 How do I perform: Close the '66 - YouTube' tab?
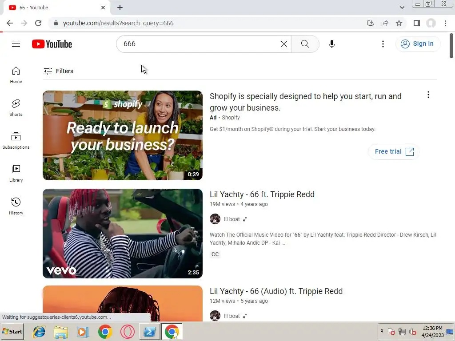(x=103, y=8)
